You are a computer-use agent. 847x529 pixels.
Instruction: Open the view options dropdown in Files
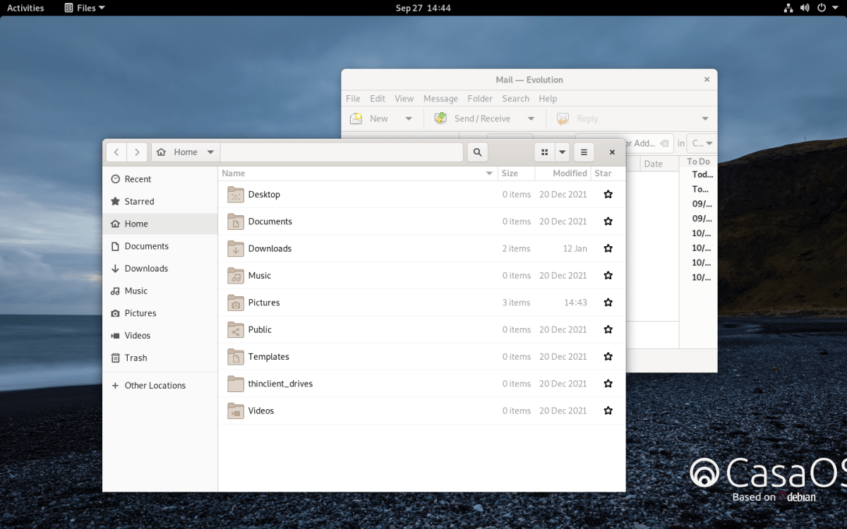tap(562, 152)
